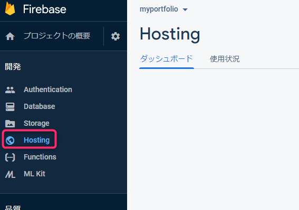Open ML Kit in the sidebar
The width and height of the screenshot is (299, 210).
34,174
